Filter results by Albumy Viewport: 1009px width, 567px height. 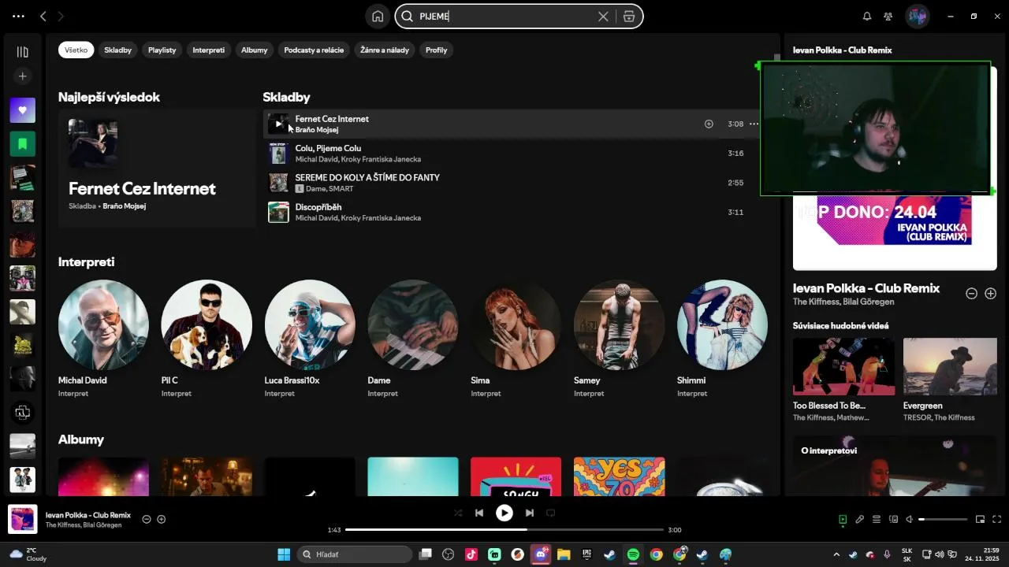pos(255,50)
